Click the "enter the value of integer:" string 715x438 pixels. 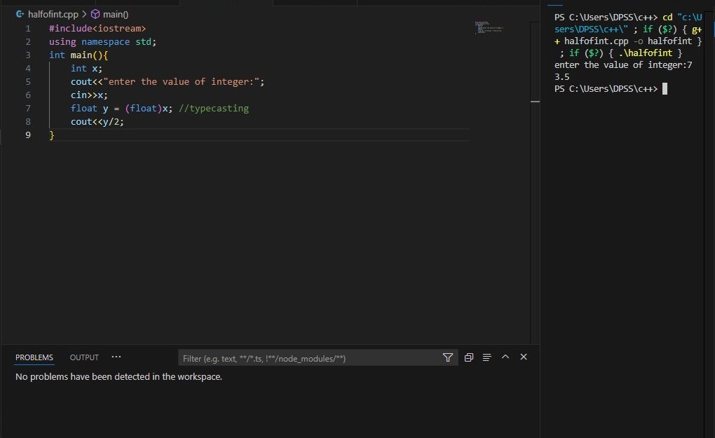coord(182,81)
